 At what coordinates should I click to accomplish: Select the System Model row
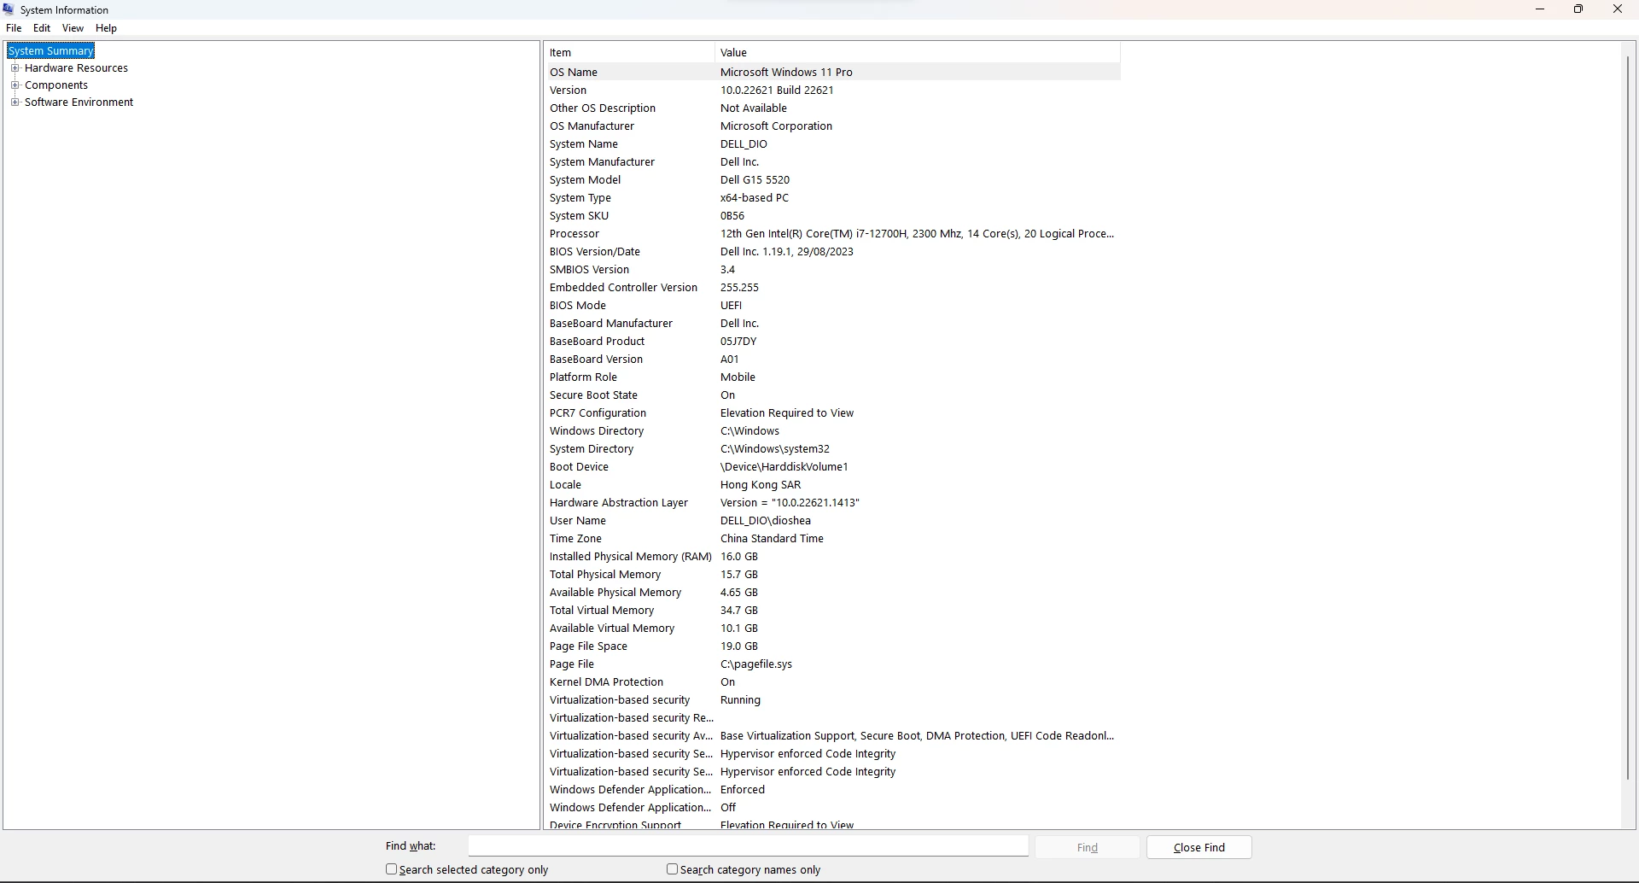833,180
